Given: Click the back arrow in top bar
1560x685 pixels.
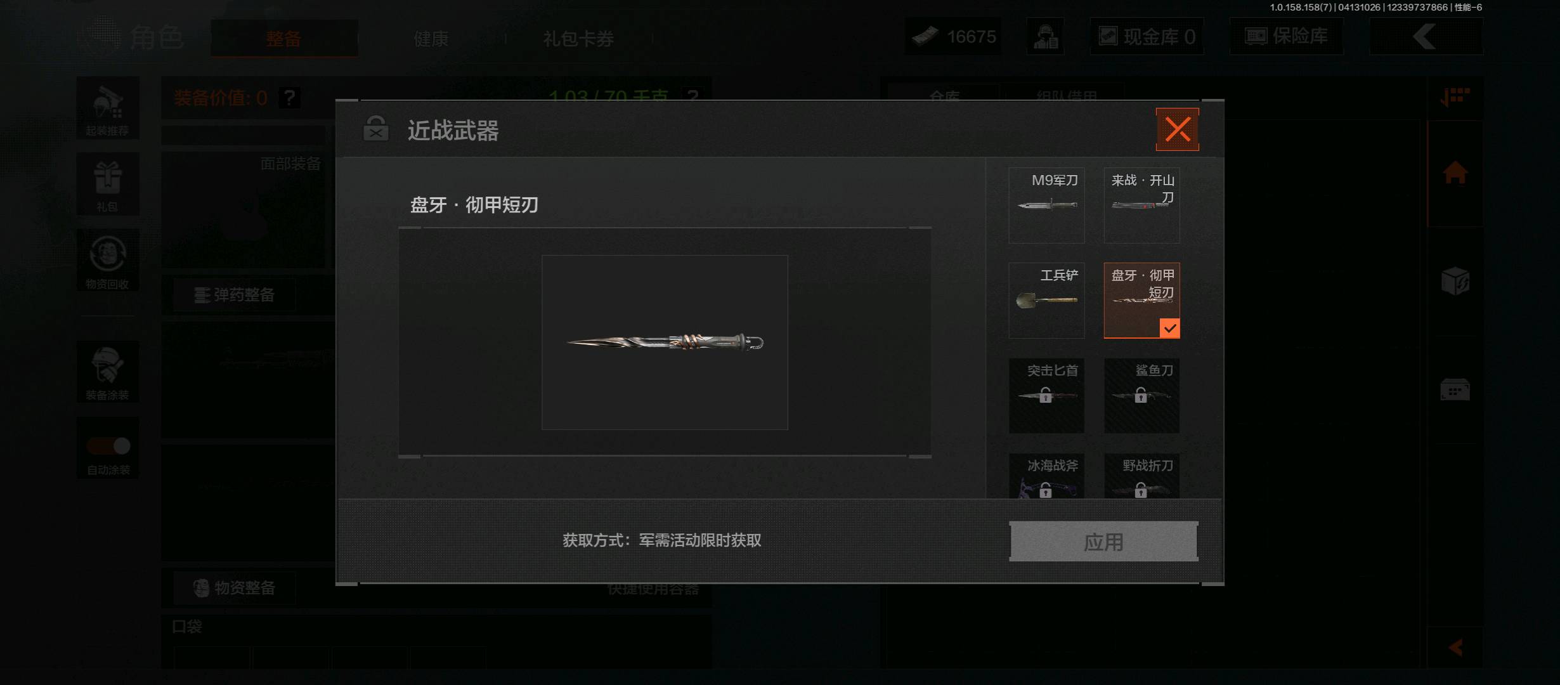Looking at the screenshot, I should click(1426, 36).
